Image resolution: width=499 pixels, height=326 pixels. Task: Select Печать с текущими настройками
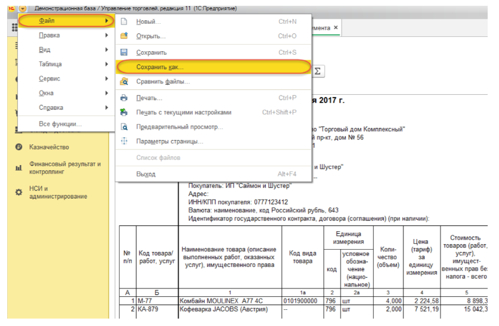coord(184,112)
